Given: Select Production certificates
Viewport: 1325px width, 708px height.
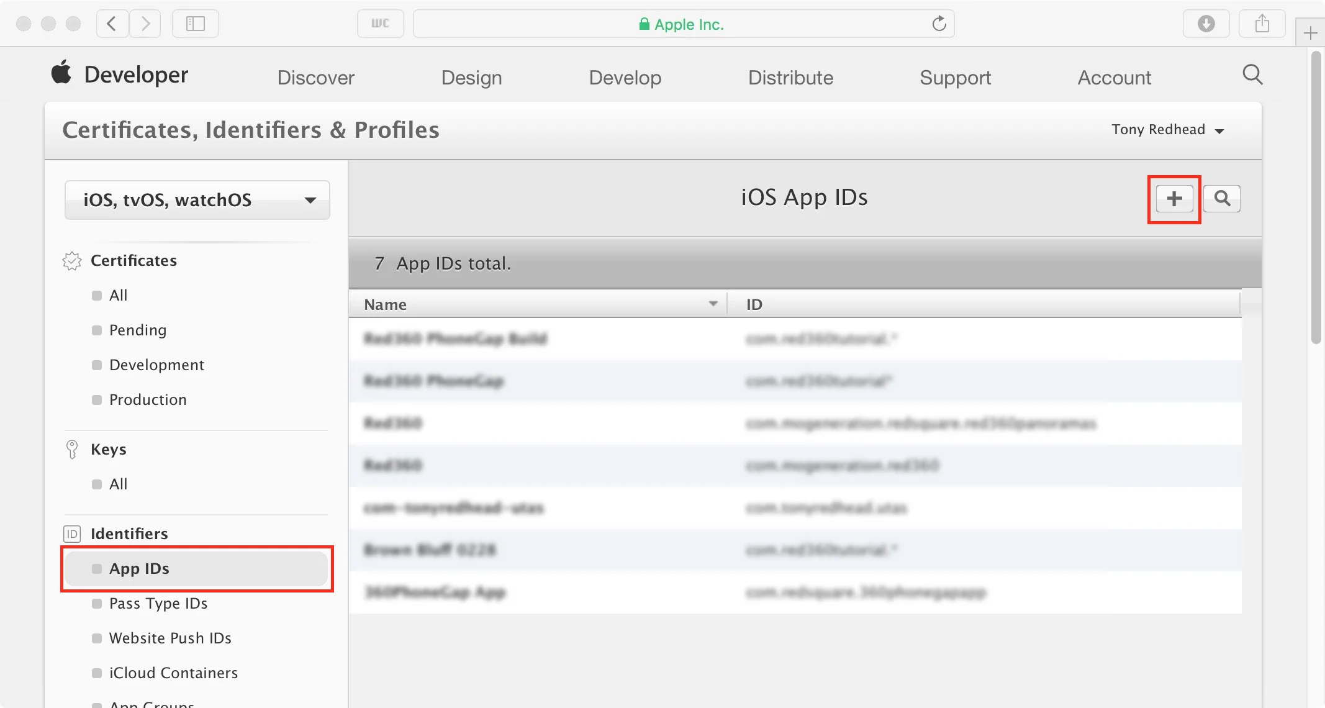Looking at the screenshot, I should click(148, 400).
